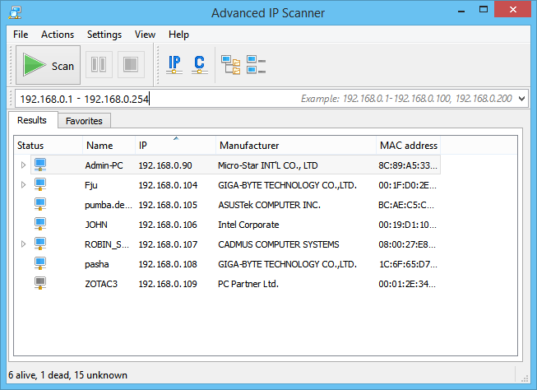The width and height of the screenshot is (537, 390).
Task: Click the Collapse all list icon
Action: (x=256, y=65)
